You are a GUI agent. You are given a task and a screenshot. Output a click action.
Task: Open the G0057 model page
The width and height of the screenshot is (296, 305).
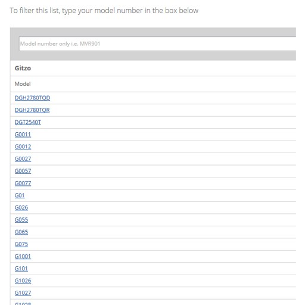coord(23,171)
